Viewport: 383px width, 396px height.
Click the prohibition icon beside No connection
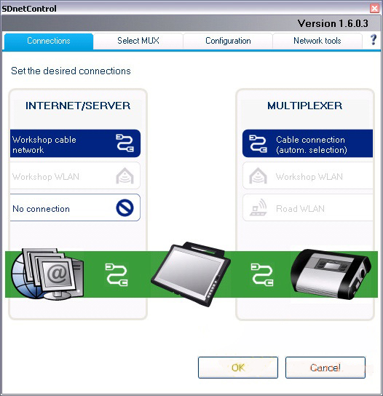(x=125, y=208)
